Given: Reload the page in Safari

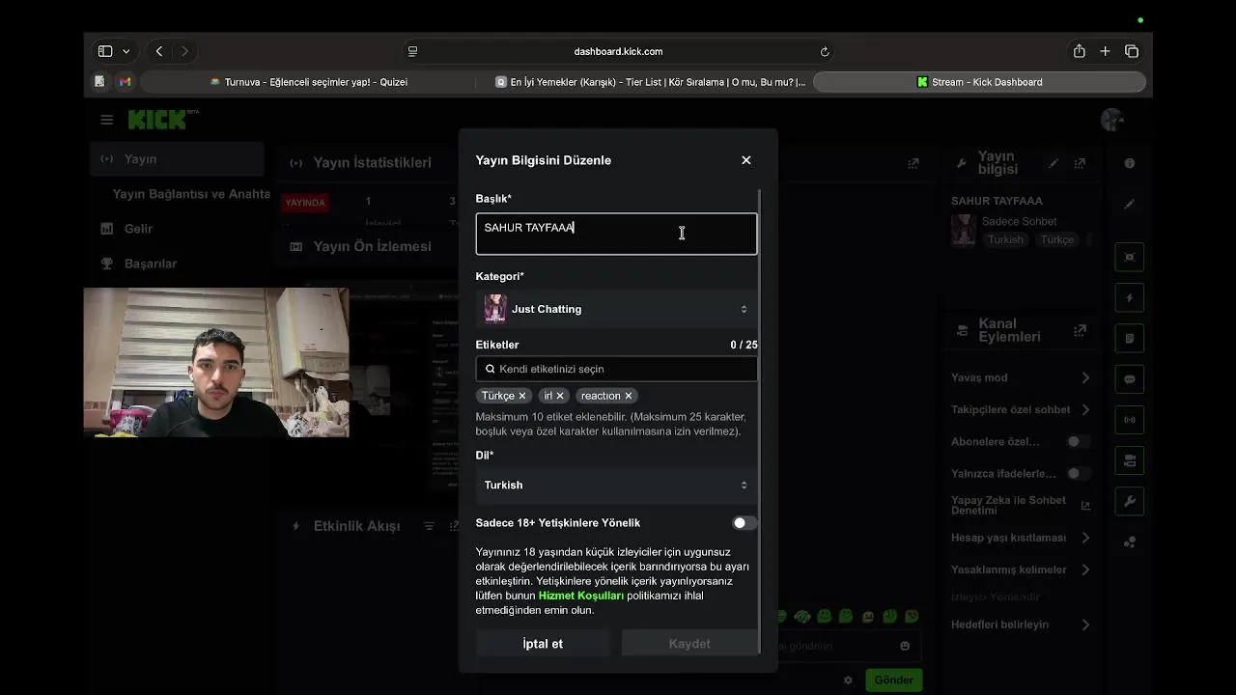Looking at the screenshot, I should [825, 51].
